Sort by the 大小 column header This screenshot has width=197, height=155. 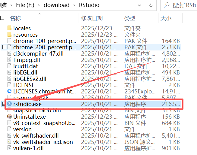pos(166,18)
